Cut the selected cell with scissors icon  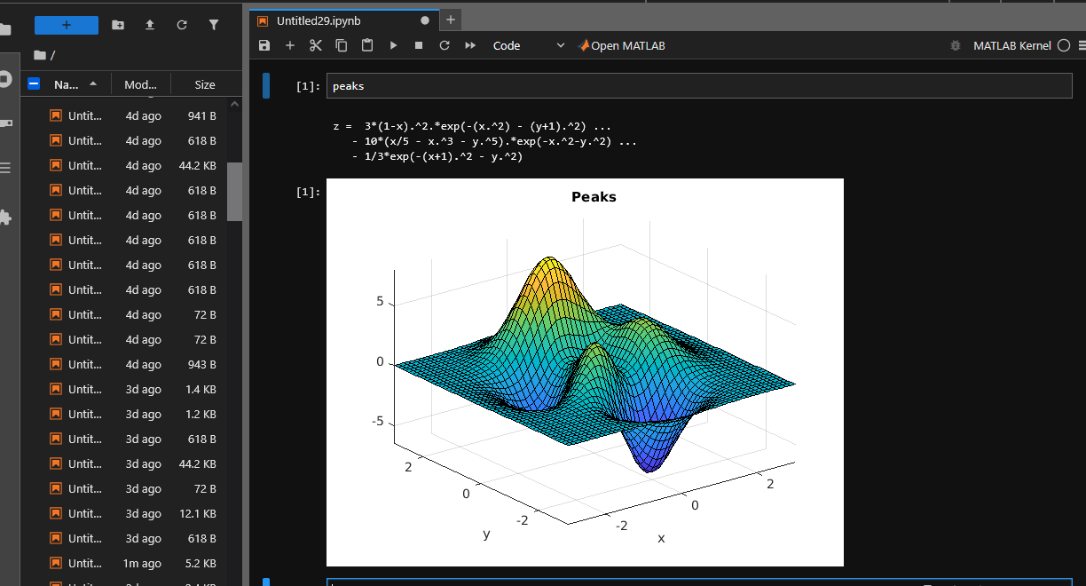point(316,45)
